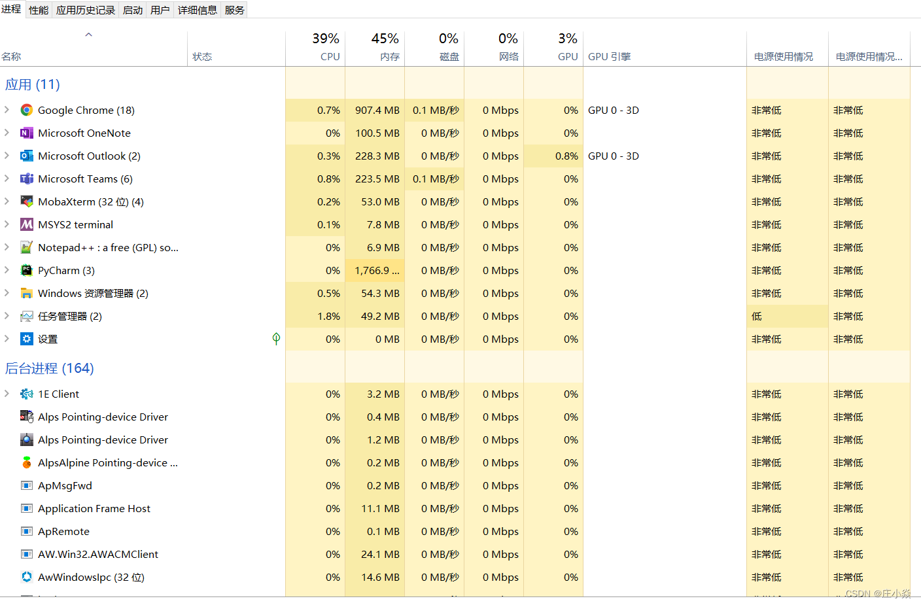Click the ApRemote process icon
The height and width of the screenshot is (605, 921).
[26, 531]
